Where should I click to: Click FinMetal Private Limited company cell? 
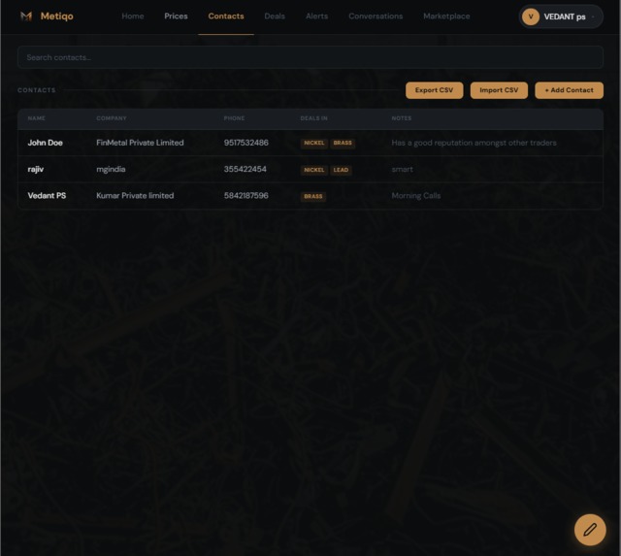click(x=140, y=143)
